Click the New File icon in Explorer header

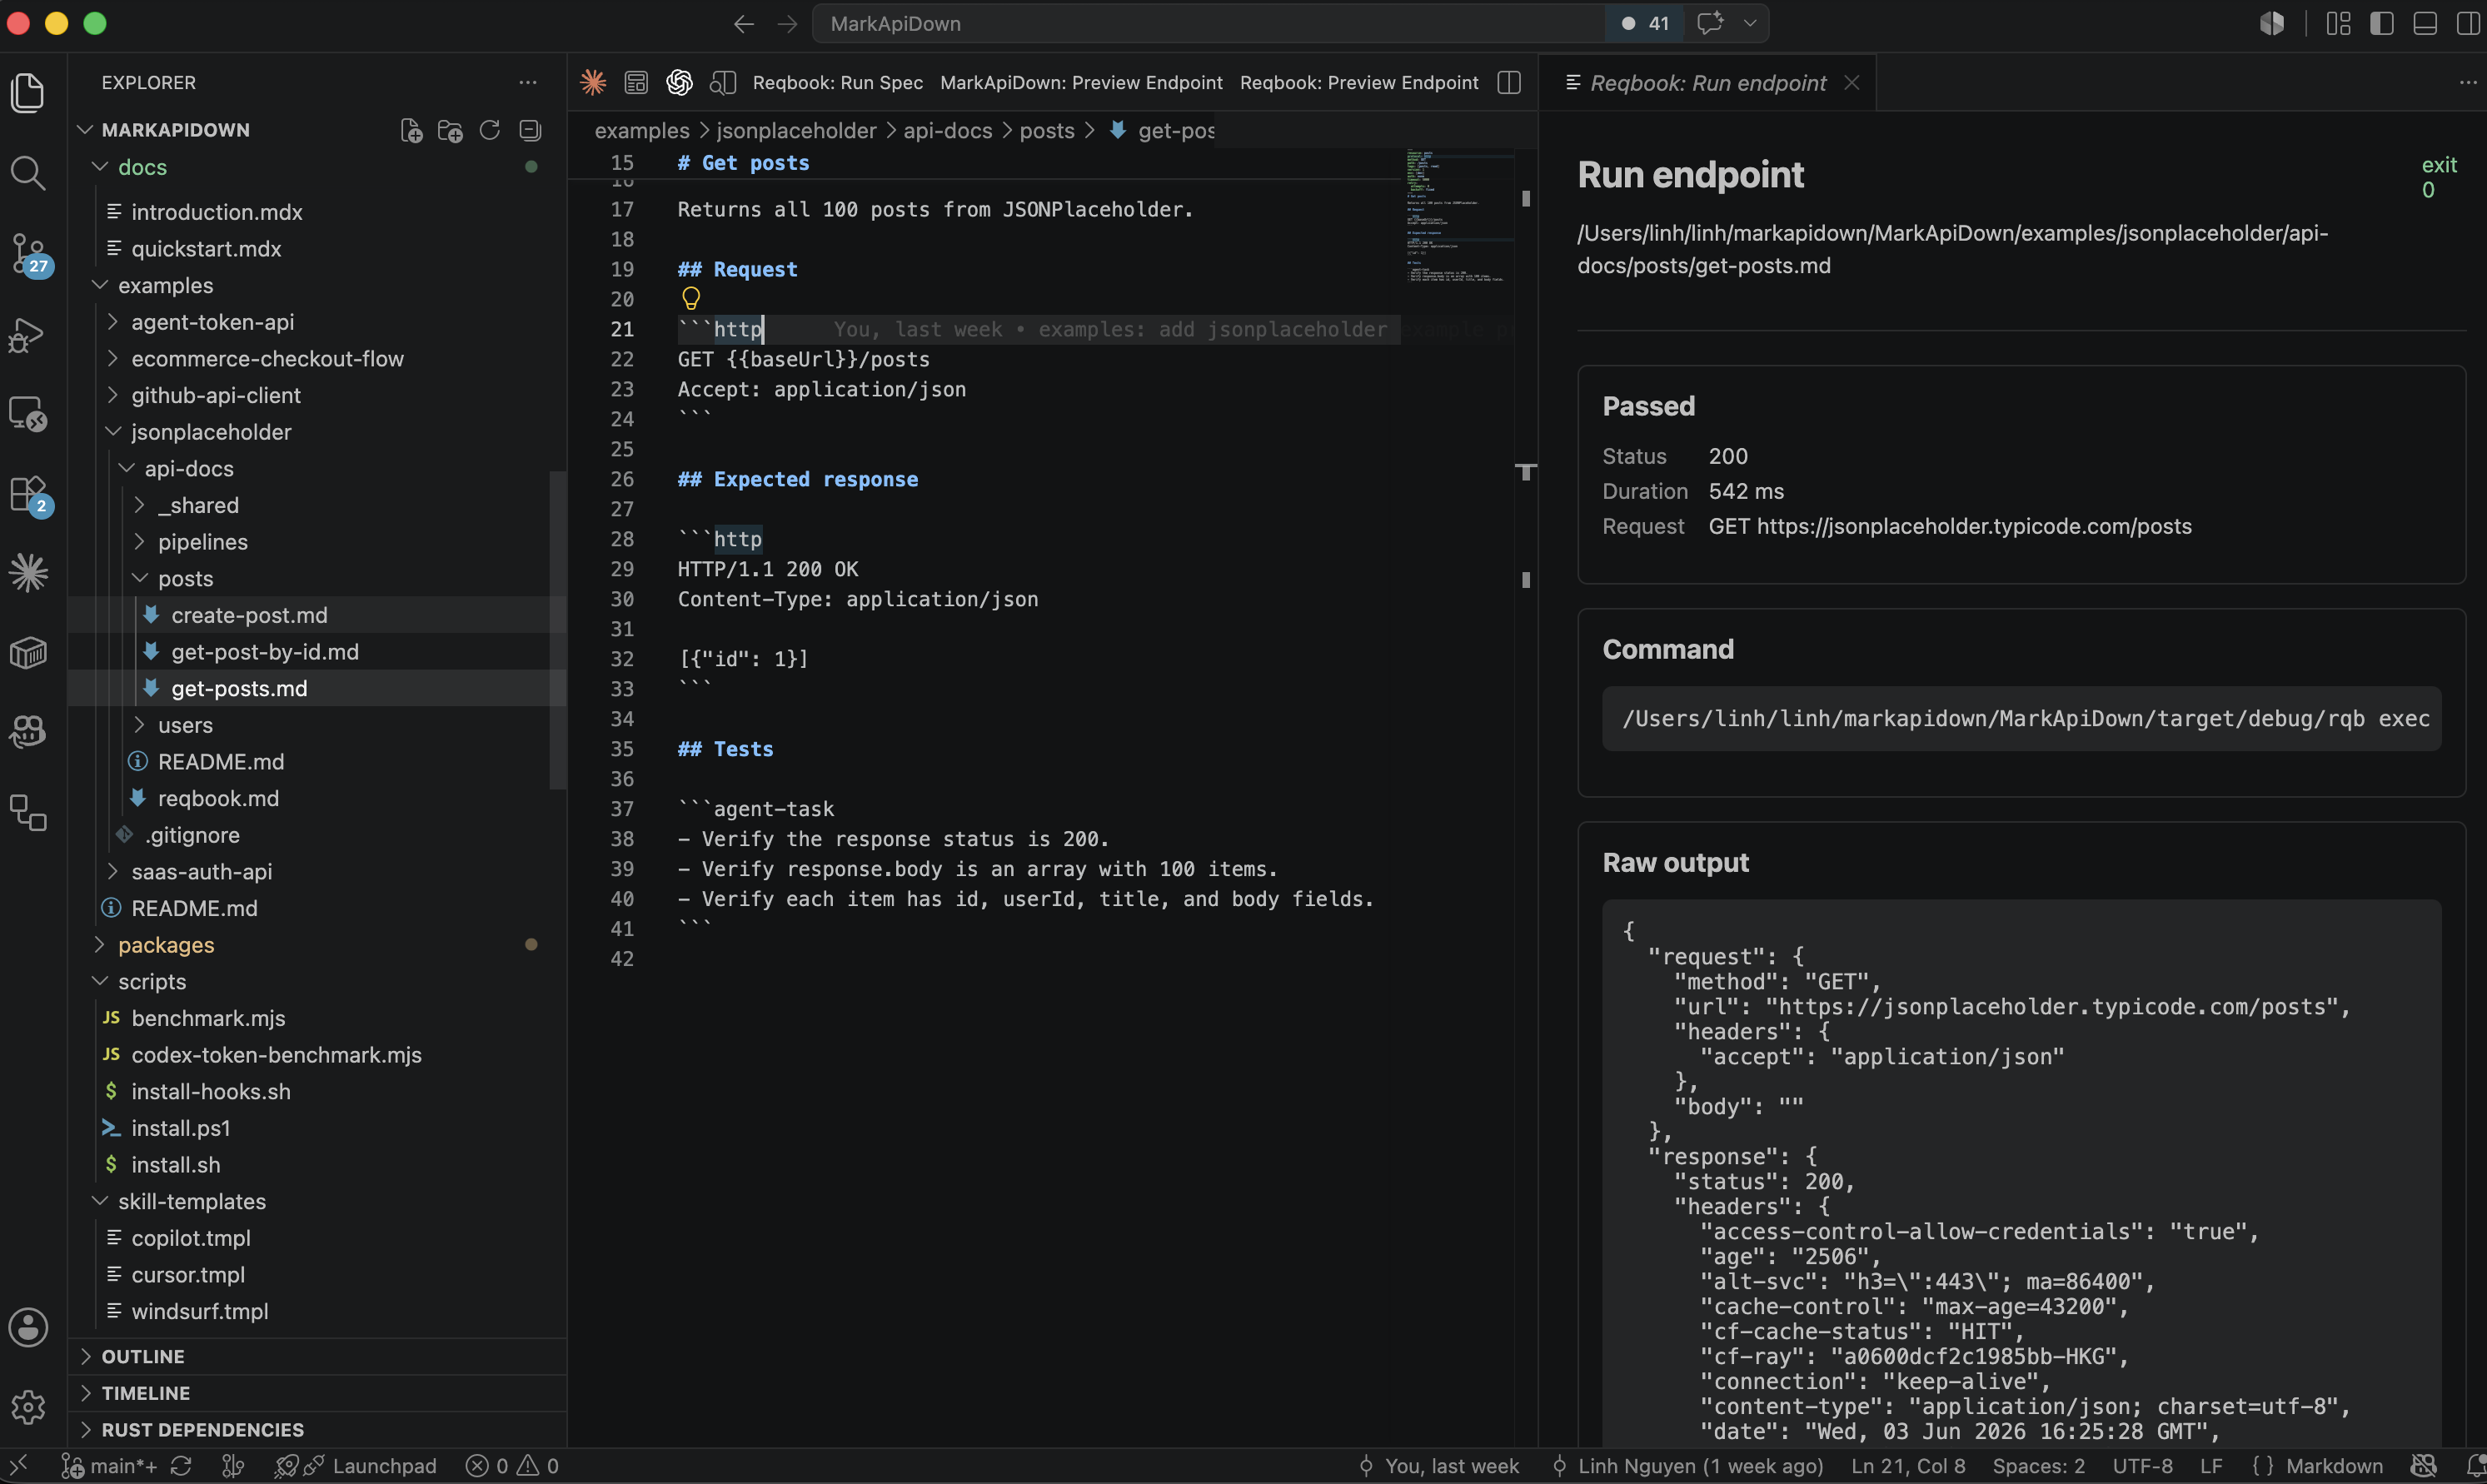click(411, 130)
